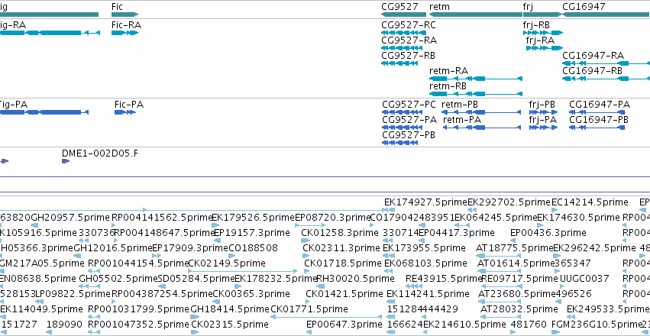
Task: Click the ig-RA transcript glyph
Action: coord(50,33)
